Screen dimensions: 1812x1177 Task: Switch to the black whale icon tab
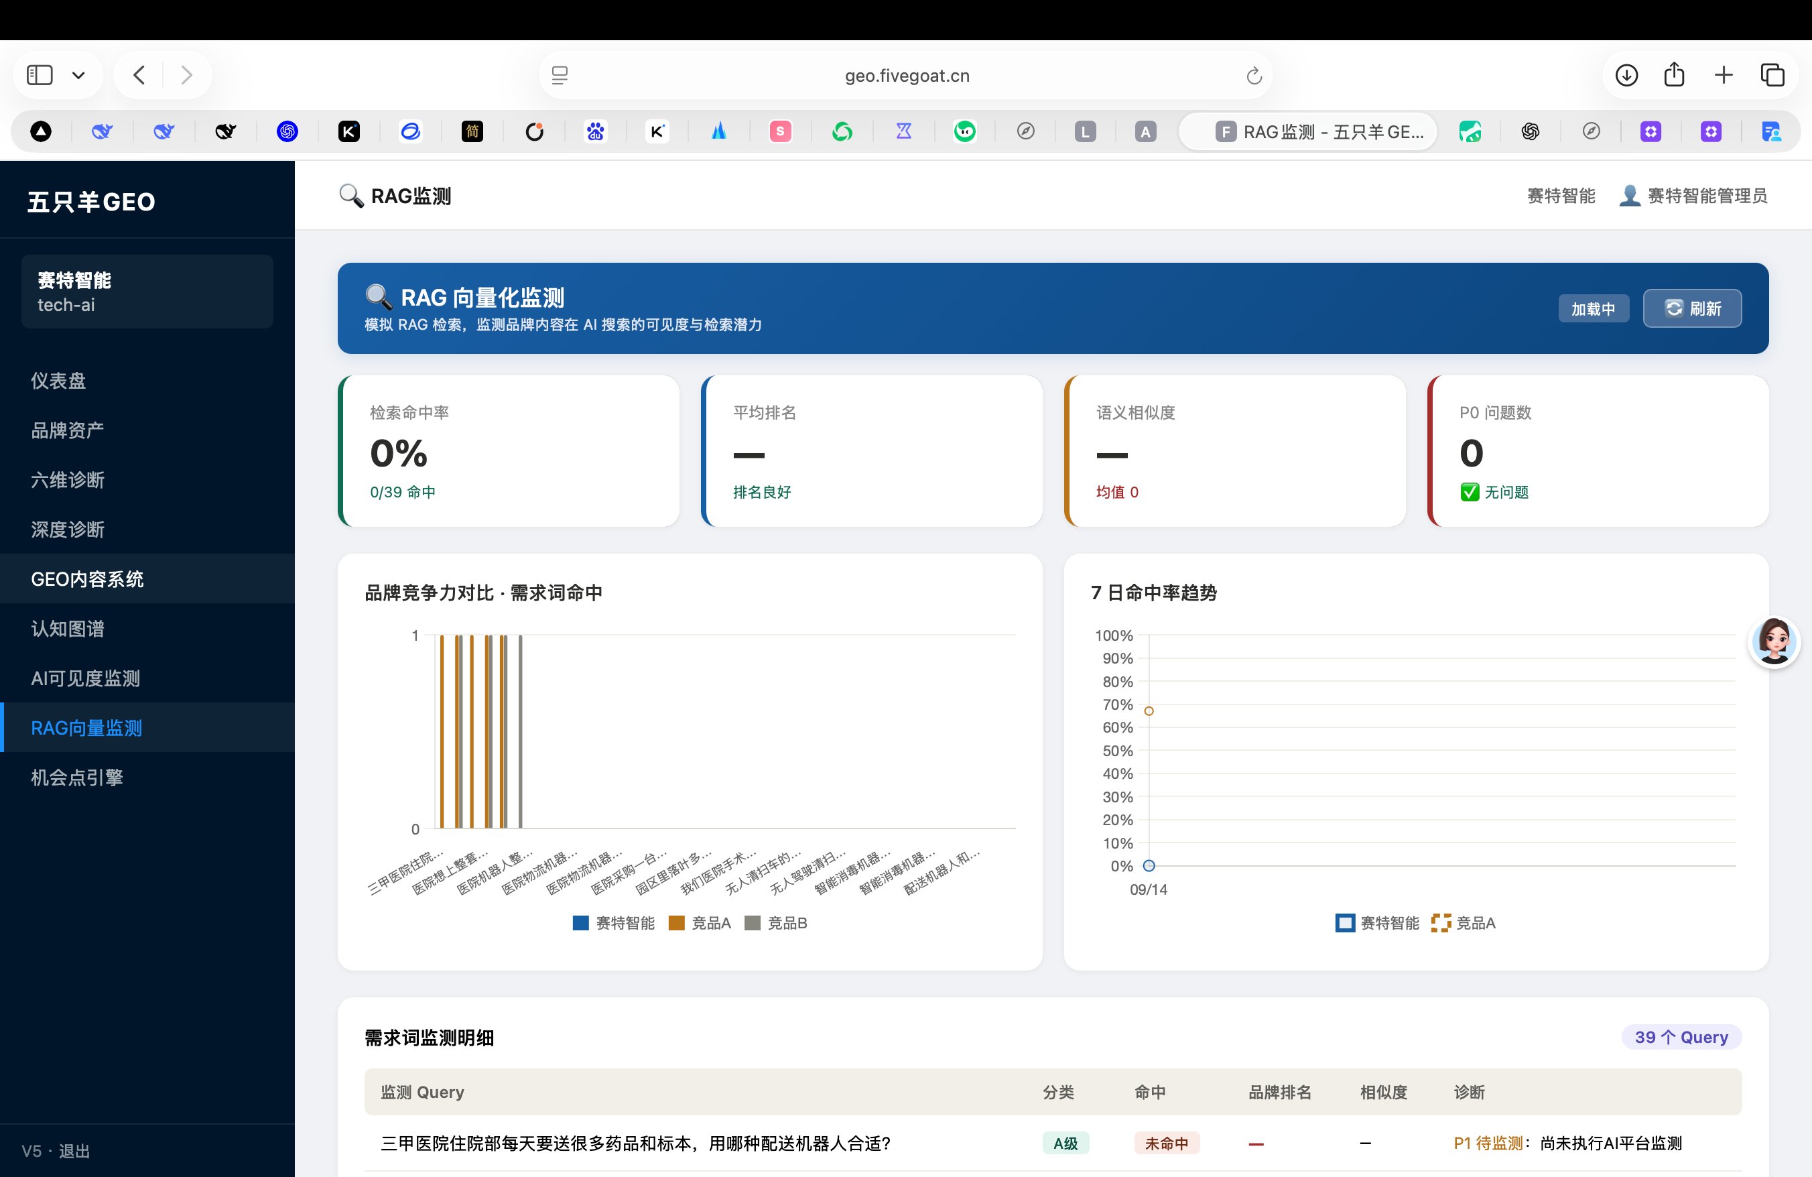click(x=225, y=131)
